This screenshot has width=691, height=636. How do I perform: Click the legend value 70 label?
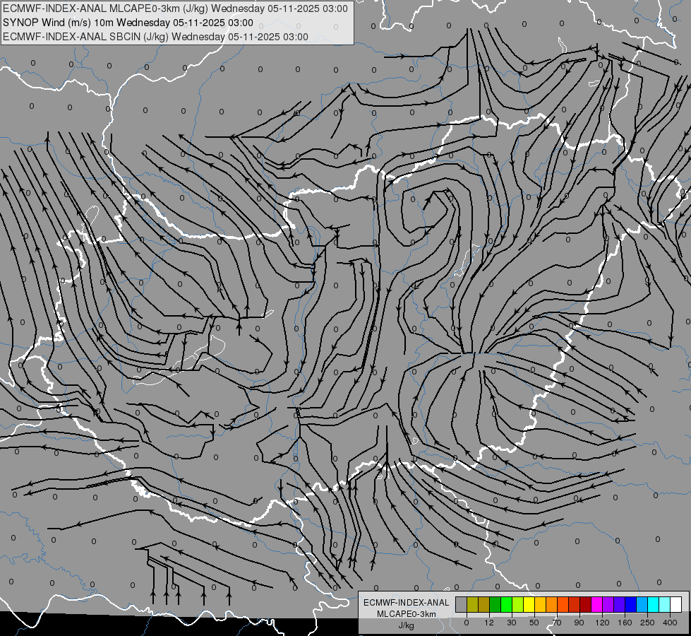pyautogui.click(x=557, y=623)
